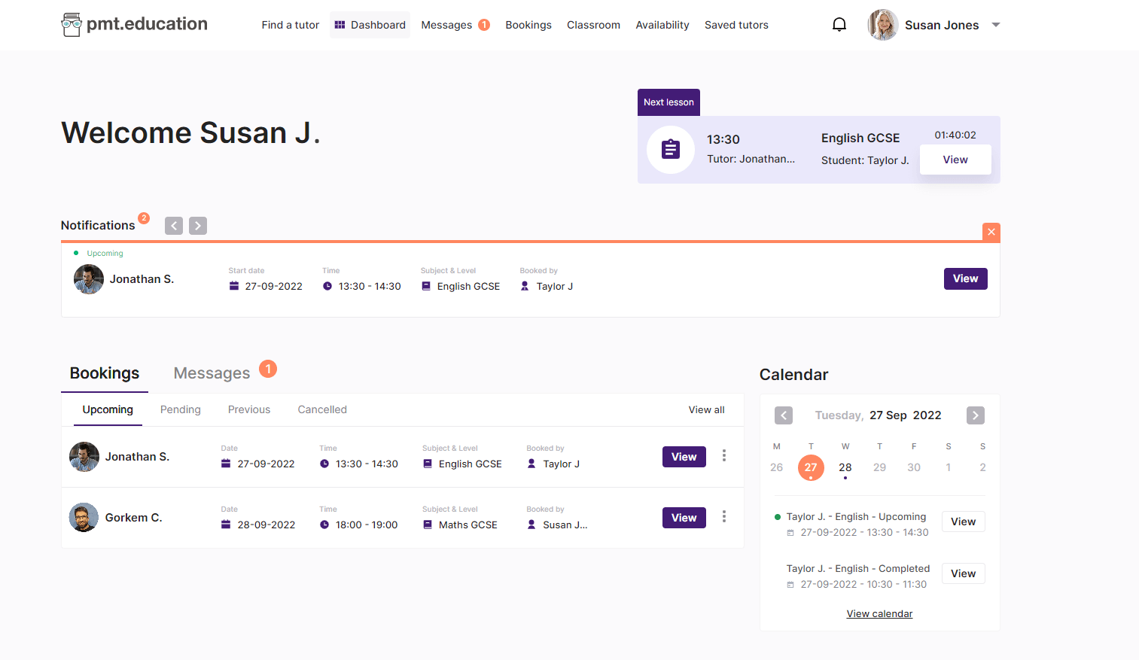
Task: Open the Cancelled bookings tab
Action: [x=321, y=409]
